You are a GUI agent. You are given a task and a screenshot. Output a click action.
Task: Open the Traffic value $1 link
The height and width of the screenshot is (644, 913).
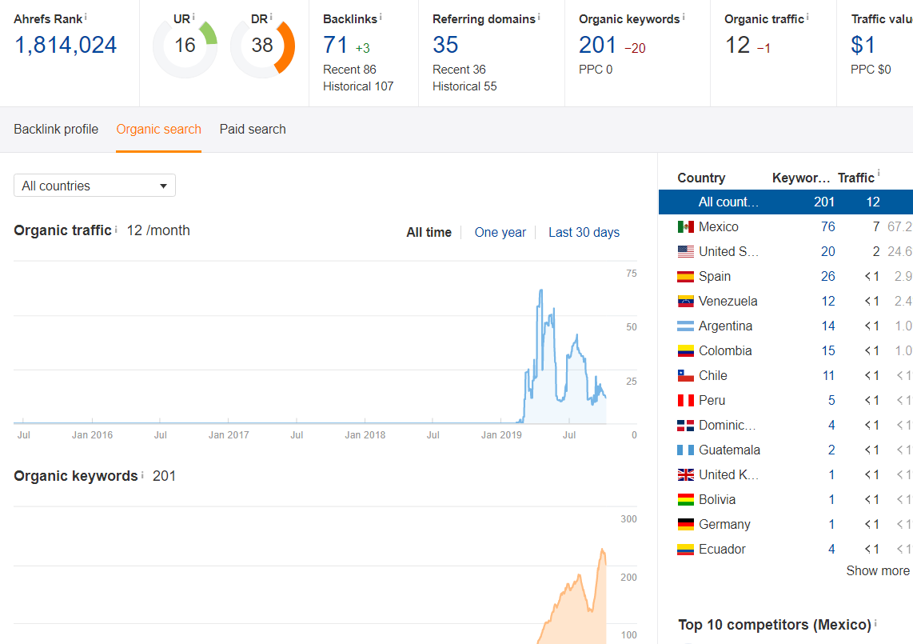863,45
